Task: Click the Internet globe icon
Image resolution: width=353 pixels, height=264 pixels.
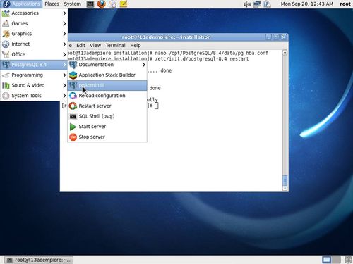Action: (x=6, y=44)
